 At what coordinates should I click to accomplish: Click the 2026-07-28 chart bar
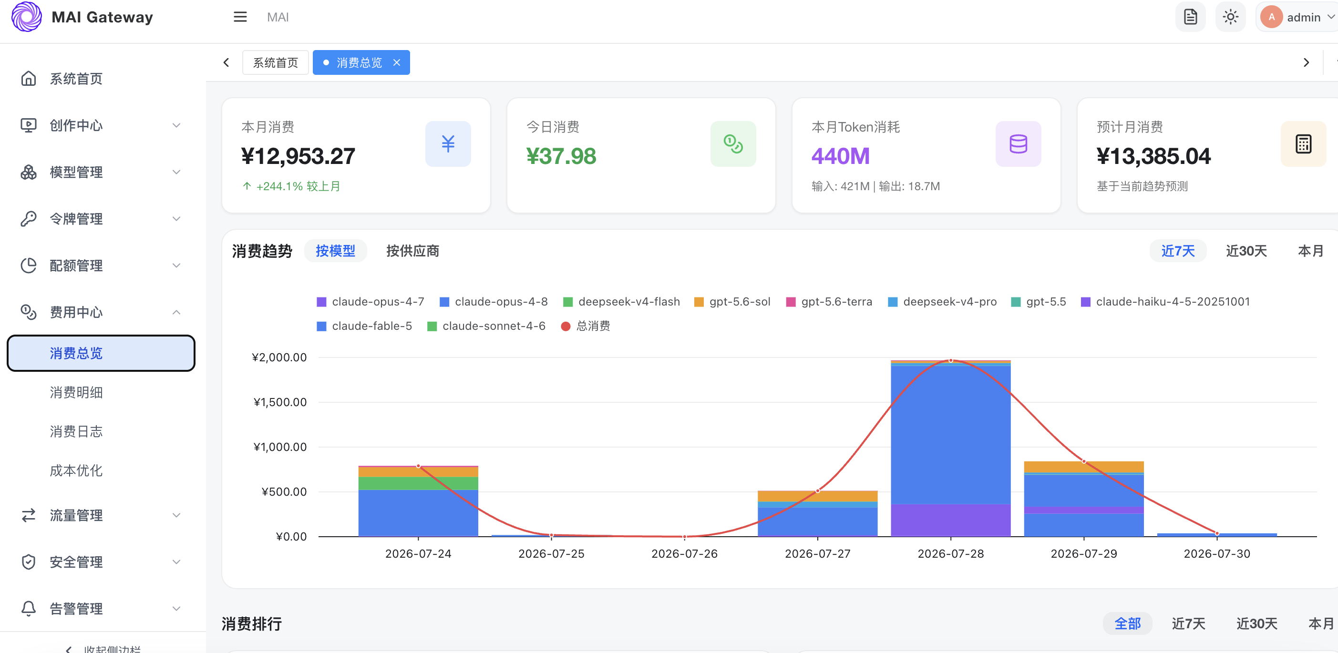tap(950, 448)
